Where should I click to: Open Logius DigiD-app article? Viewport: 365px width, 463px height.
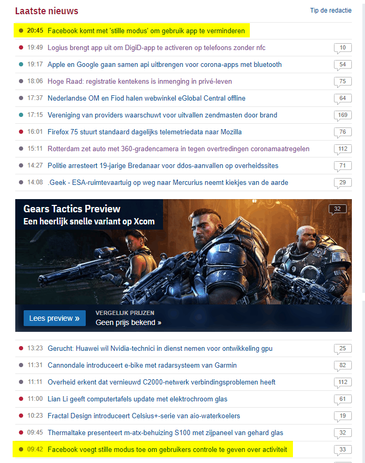pyautogui.click(x=157, y=47)
